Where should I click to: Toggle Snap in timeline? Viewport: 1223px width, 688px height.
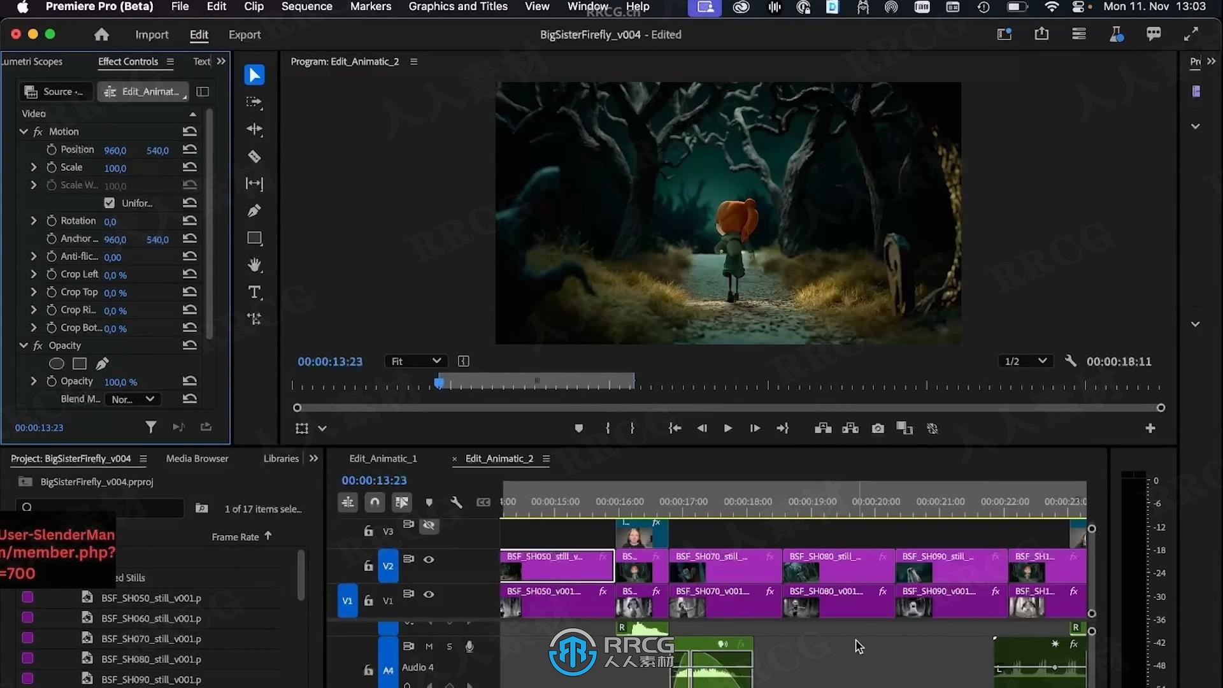click(375, 503)
